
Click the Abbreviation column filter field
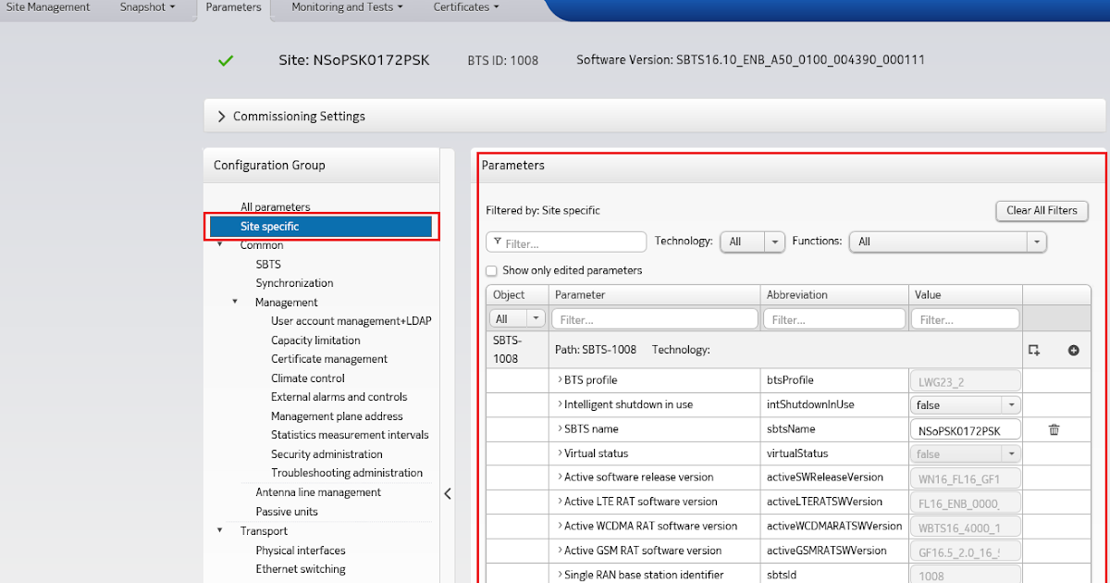pyautogui.click(x=833, y=317)
